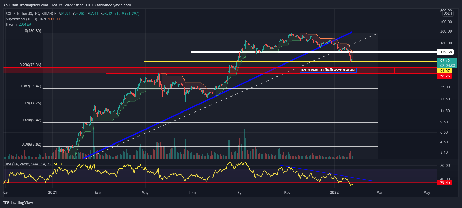
Task: Click the "35.00" price axis value
Action: pyautogui.click(x=445, y=87)
